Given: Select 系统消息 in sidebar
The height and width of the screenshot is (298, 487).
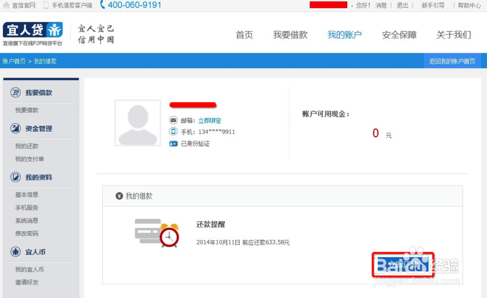Looking at the screenshot, I should pyautogui.click(x=27, y=221).
